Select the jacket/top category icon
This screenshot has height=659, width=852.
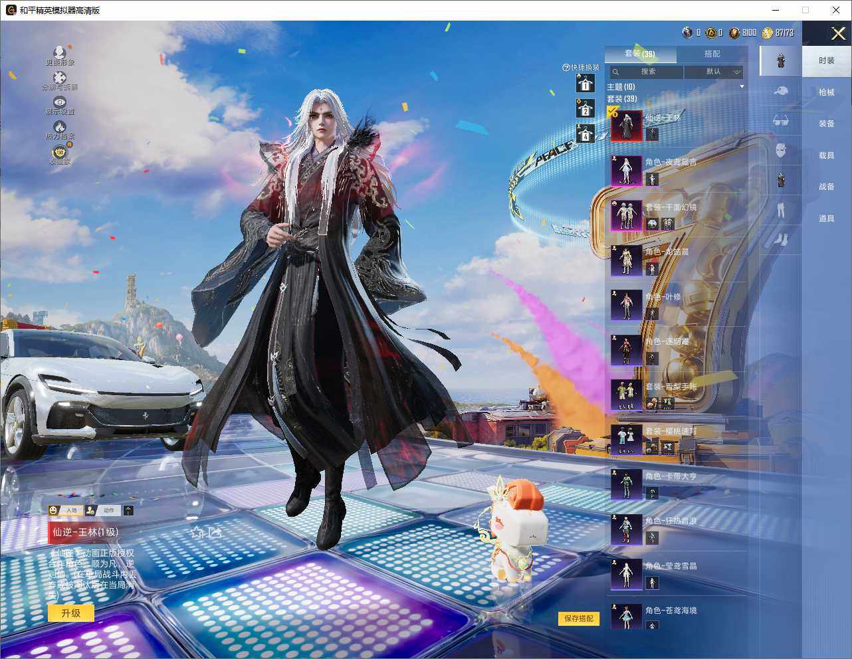(x=781, y=180)
